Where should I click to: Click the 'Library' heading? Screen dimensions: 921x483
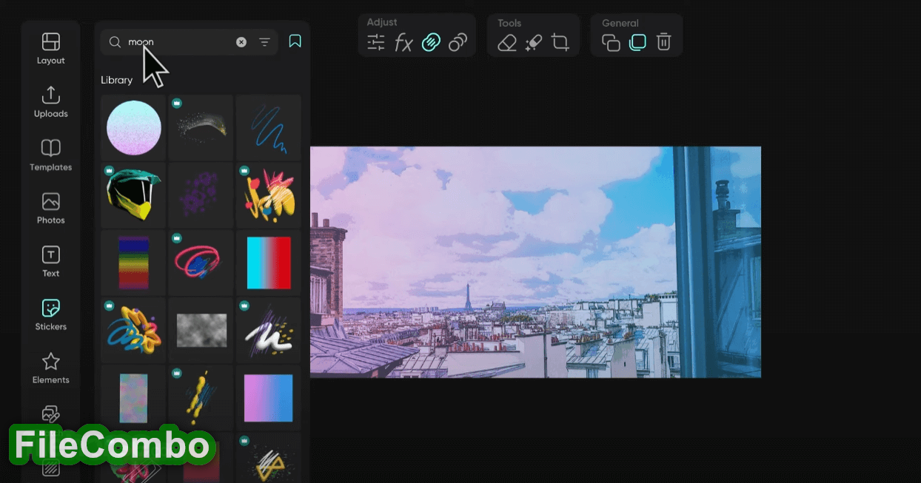click(117, 80)
